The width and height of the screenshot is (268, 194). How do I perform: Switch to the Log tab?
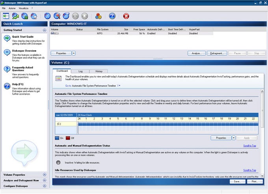[80, 71]
